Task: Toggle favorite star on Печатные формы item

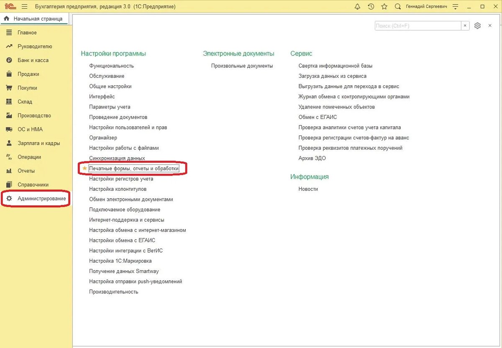Action: [x=85, y=168]
